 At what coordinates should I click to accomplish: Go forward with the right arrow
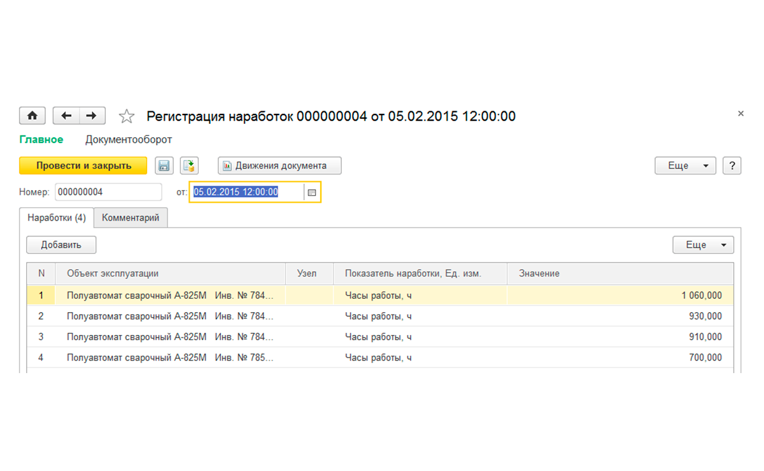[x=92, y=116]
